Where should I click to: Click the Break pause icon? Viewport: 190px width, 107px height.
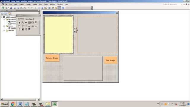click(x=39, y=8)
